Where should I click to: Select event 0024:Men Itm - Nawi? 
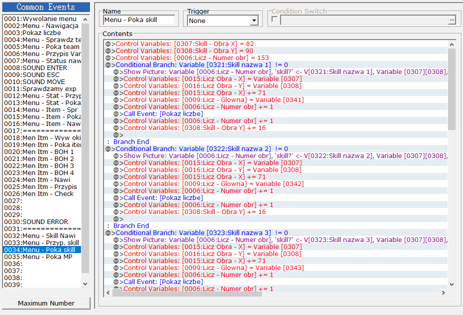(x=42, y=180)
